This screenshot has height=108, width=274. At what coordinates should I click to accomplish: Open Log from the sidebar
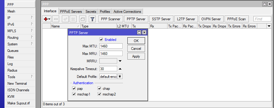click(x=20, y=64)
